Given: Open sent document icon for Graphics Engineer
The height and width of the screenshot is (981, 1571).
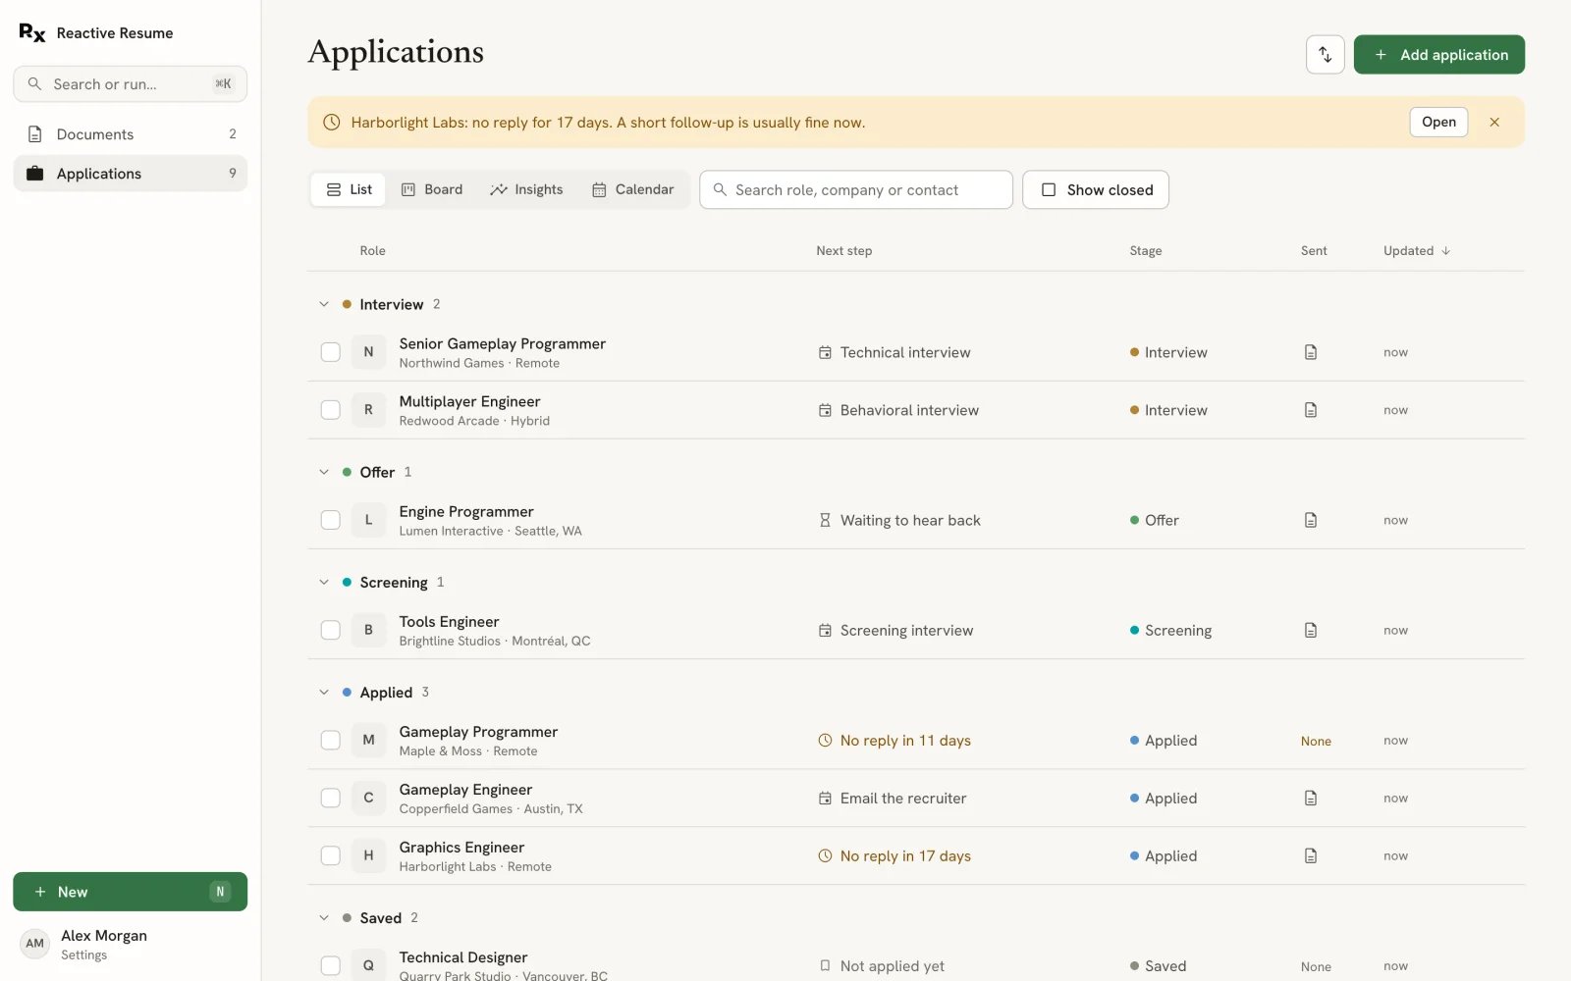Looking at the screenshot, I should pyautogui.click(x=1311, y=856).
